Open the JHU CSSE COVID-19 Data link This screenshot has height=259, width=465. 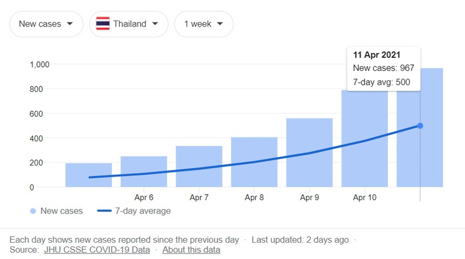(x=97, y=250)
